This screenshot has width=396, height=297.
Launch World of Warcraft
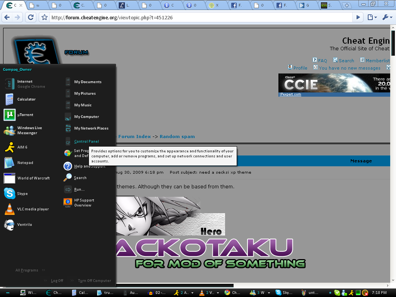(27, 178)
